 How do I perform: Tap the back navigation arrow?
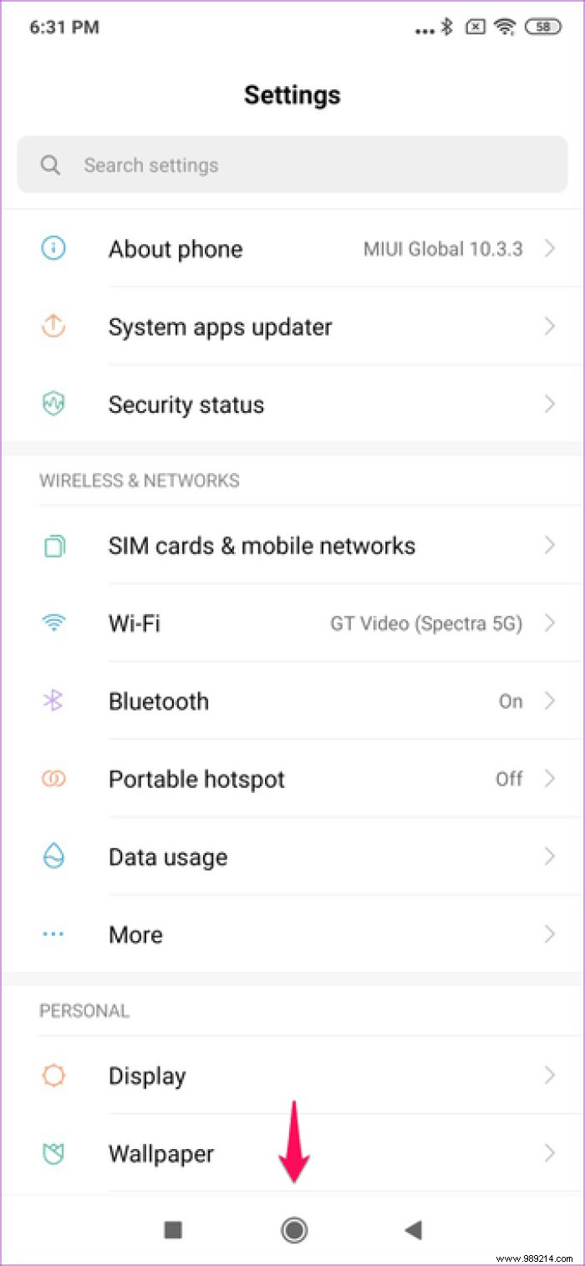[412, 1229]
